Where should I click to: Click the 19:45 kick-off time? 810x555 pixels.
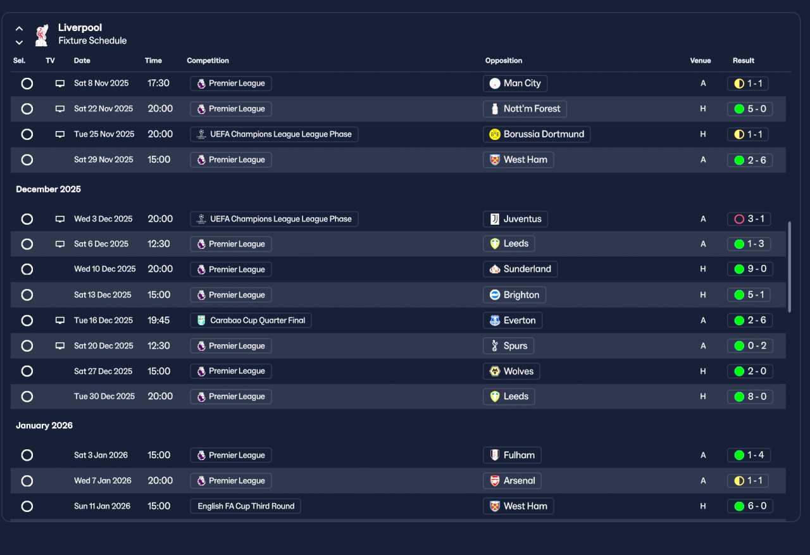[159, 320]
